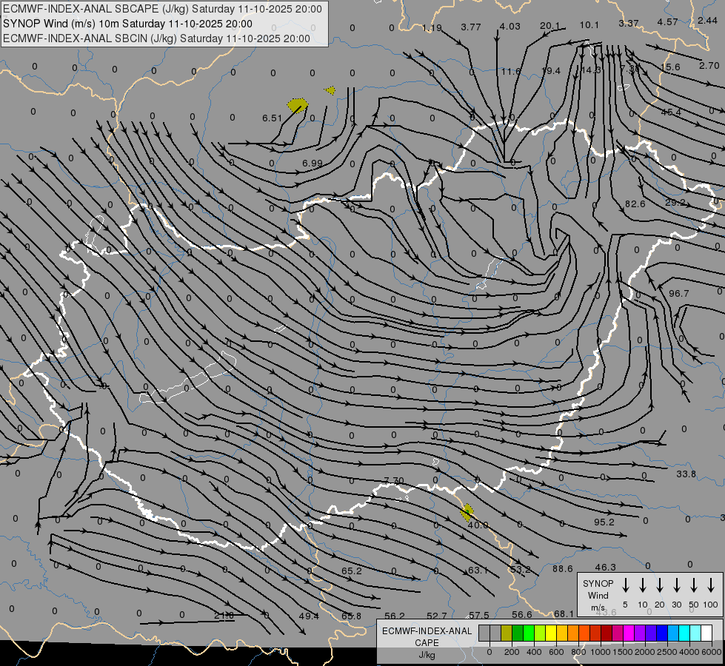
Task: Click the 2.44 value at top right
Action: (x=707, y=20)
